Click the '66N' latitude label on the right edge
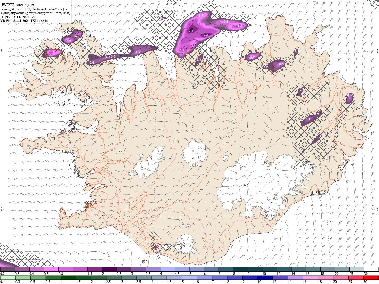 (378, 50)
